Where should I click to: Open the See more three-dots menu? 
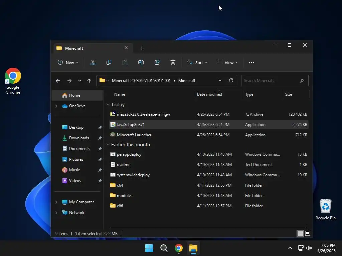click(x=251, y=62)
